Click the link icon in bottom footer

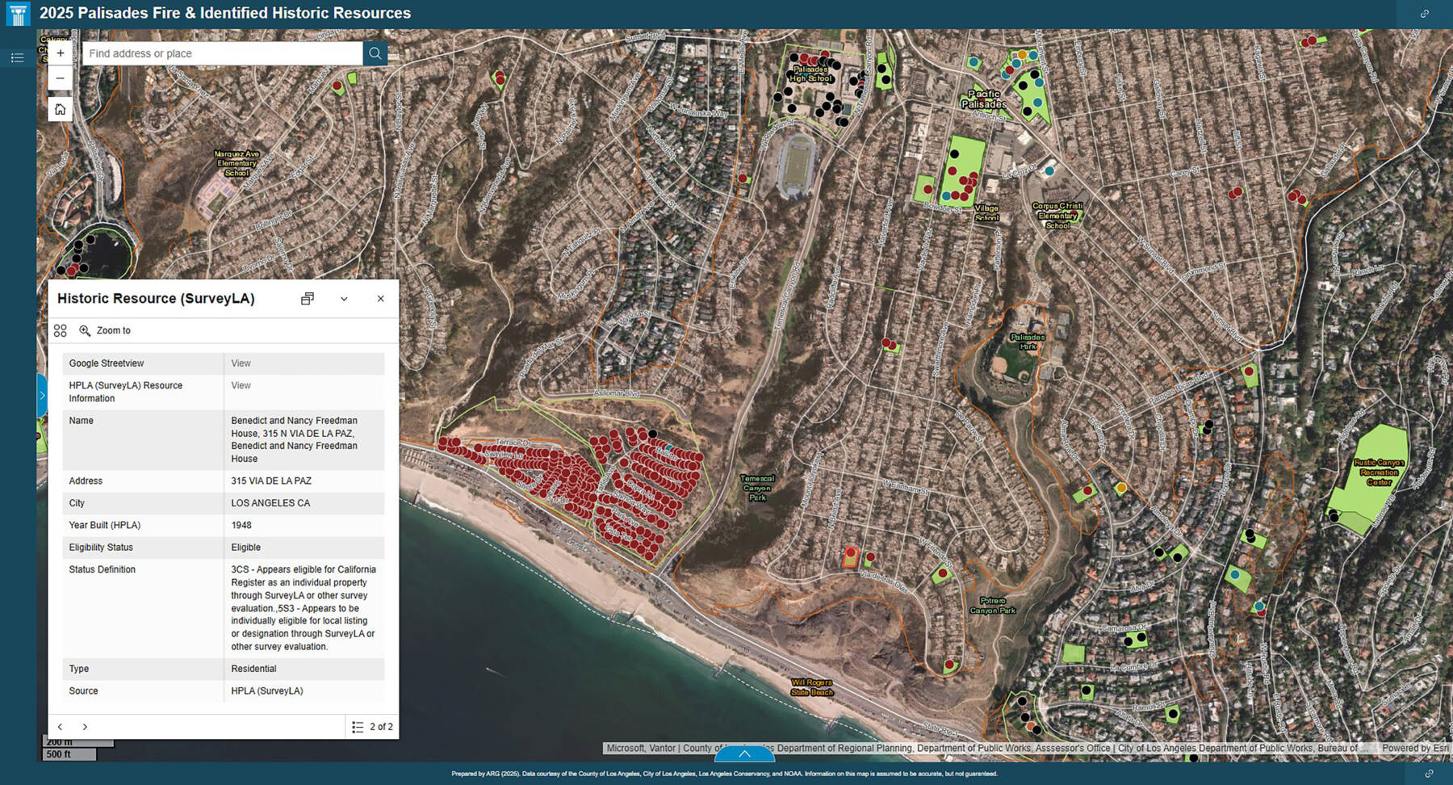[x=1429, y=774]
